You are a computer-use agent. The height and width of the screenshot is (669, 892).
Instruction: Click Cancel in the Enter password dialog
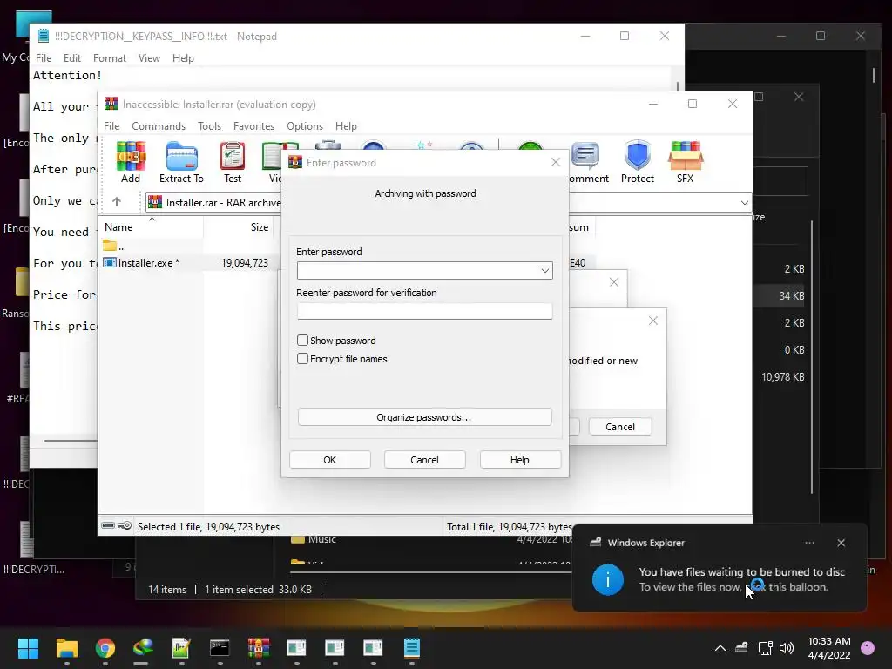424,460
